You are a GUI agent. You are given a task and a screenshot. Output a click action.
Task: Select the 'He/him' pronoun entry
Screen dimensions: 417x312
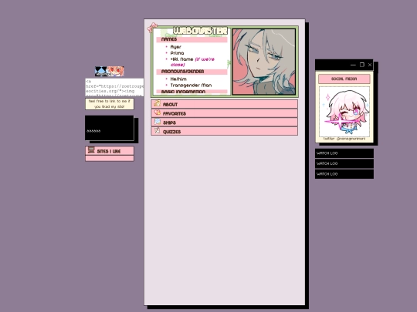click(178, 79)
